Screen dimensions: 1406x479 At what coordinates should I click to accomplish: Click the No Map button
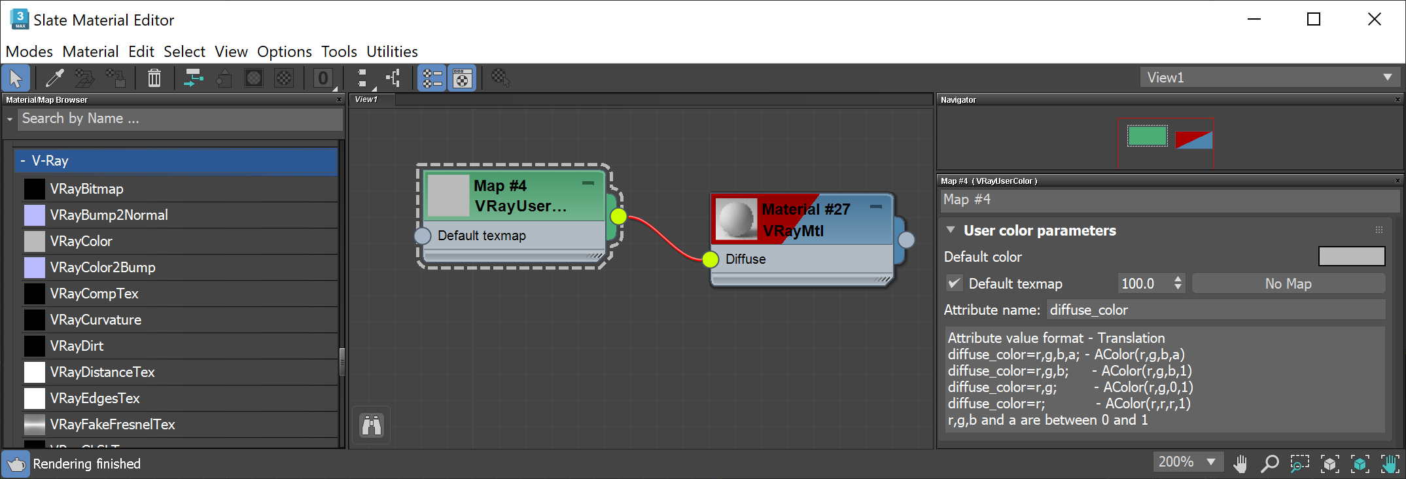point(1288,284)
